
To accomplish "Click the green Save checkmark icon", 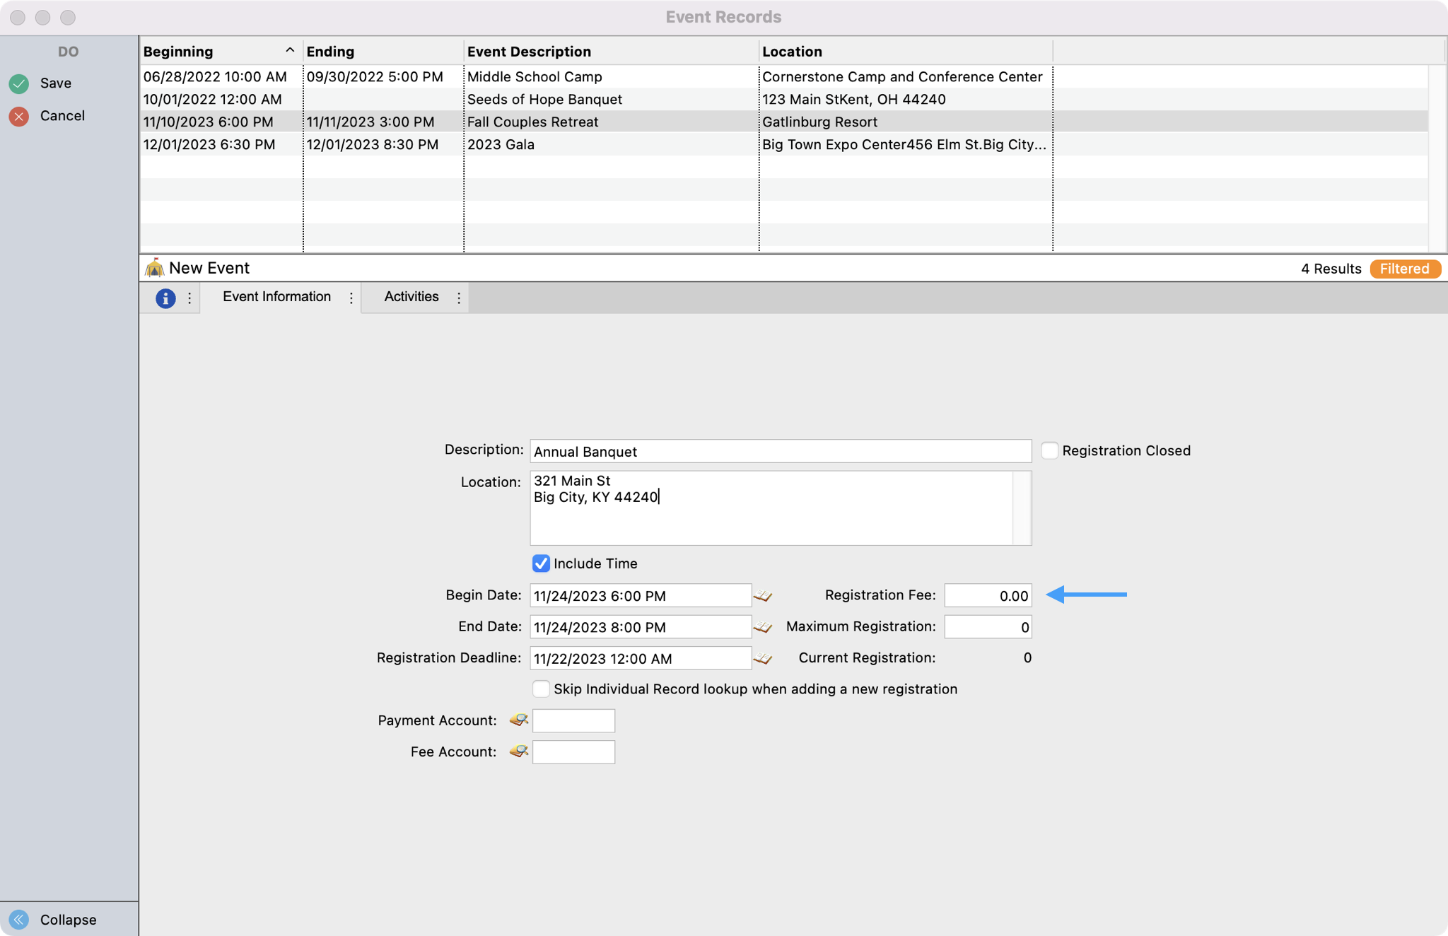I will coord(19,83).
